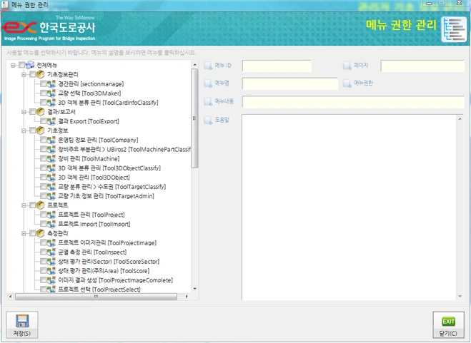
Task: Collapse the 결과/보고서 tree group
Action: point(24,112)
